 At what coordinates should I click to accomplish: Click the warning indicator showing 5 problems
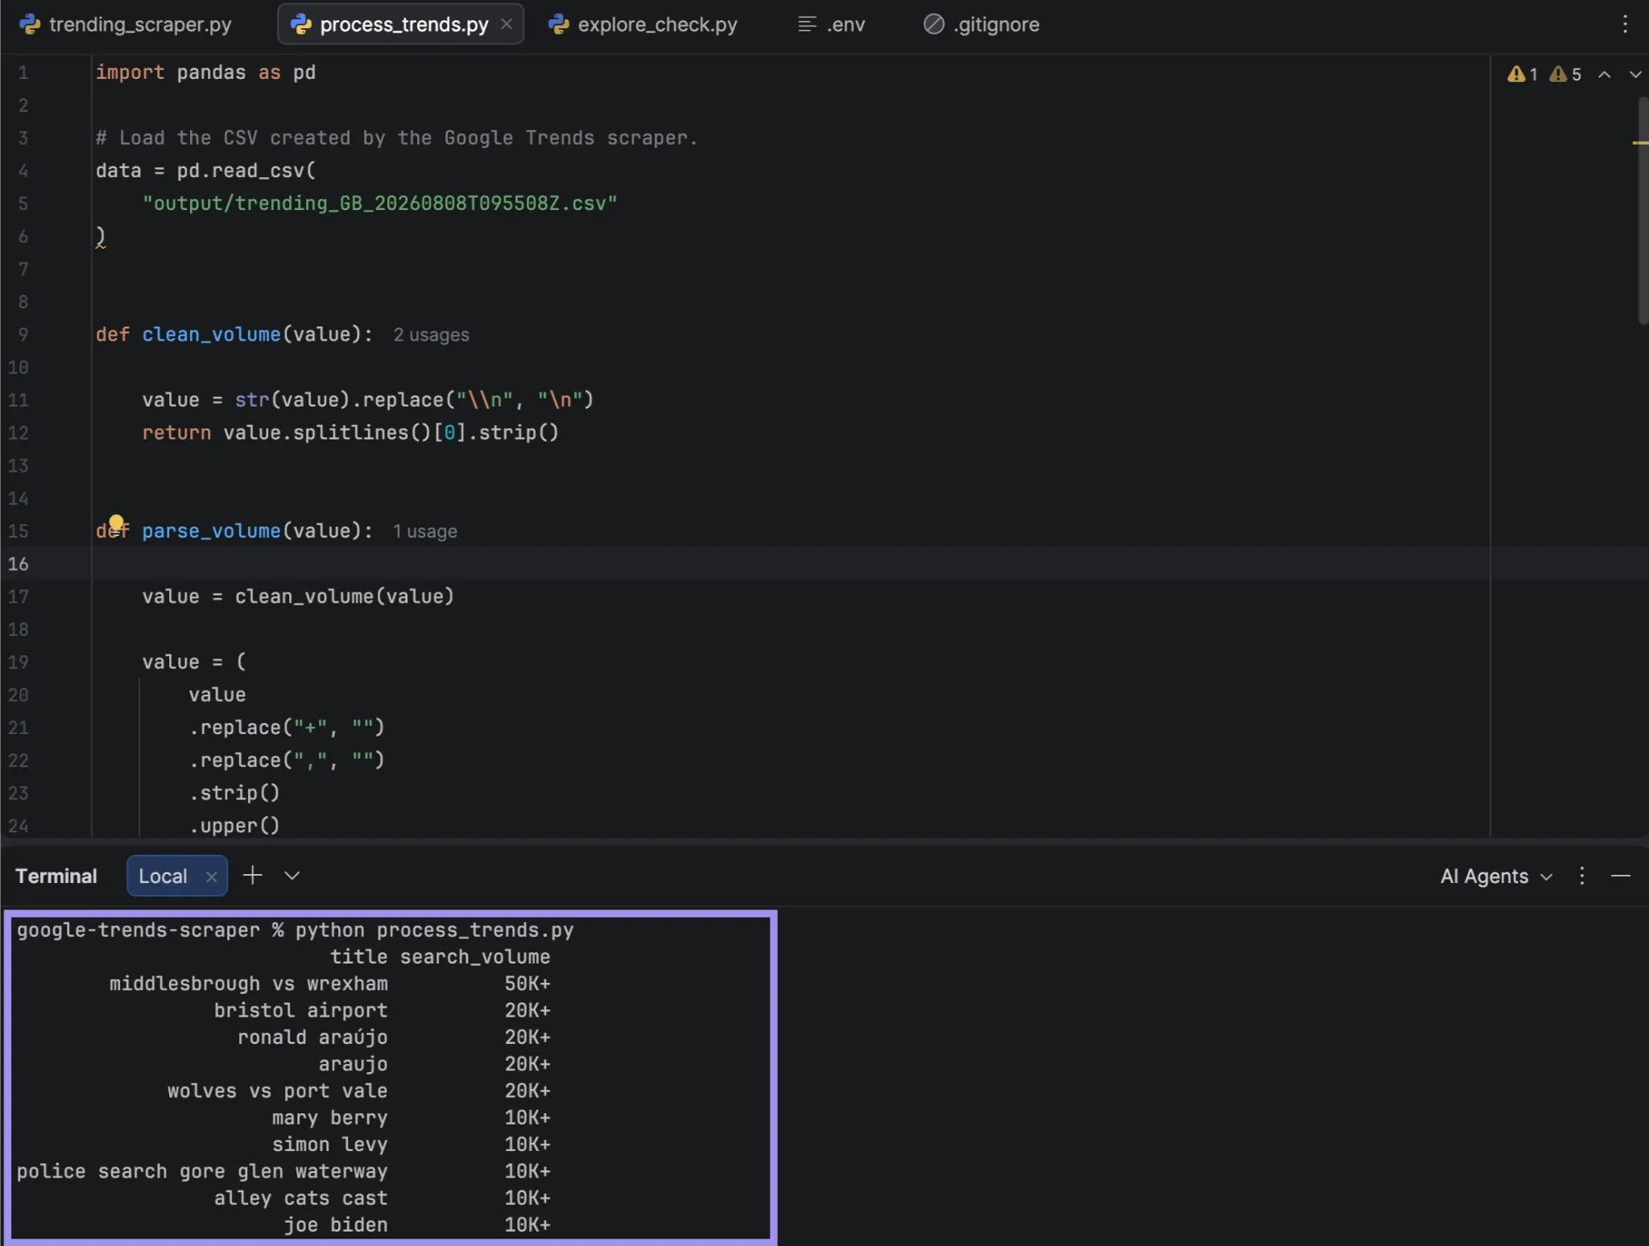point(1565,74)
